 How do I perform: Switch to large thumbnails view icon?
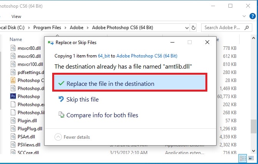(x=251, y=158)
